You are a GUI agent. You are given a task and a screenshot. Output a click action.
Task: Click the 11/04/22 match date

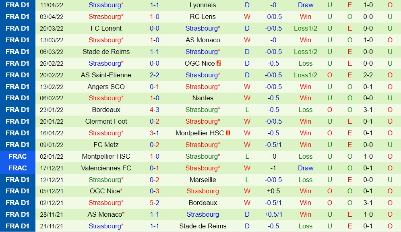(x=52, y=5)
